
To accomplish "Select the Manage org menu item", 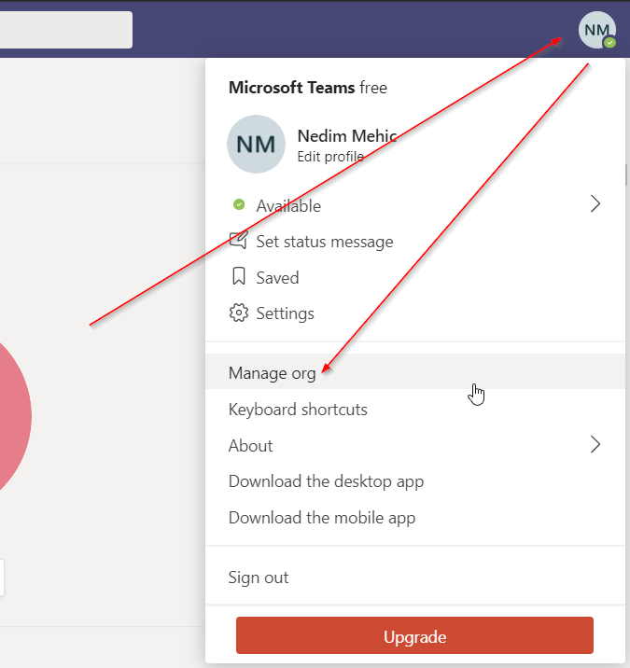I will [x=272, y=373].
